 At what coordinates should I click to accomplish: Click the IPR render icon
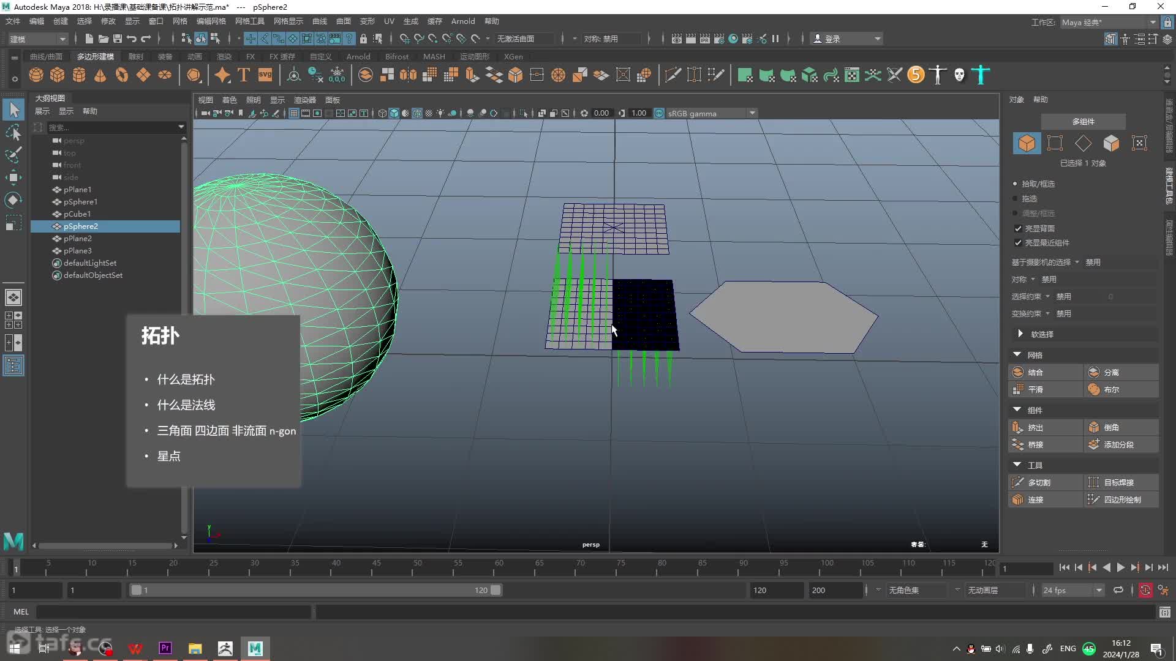[x=705, y=39]
